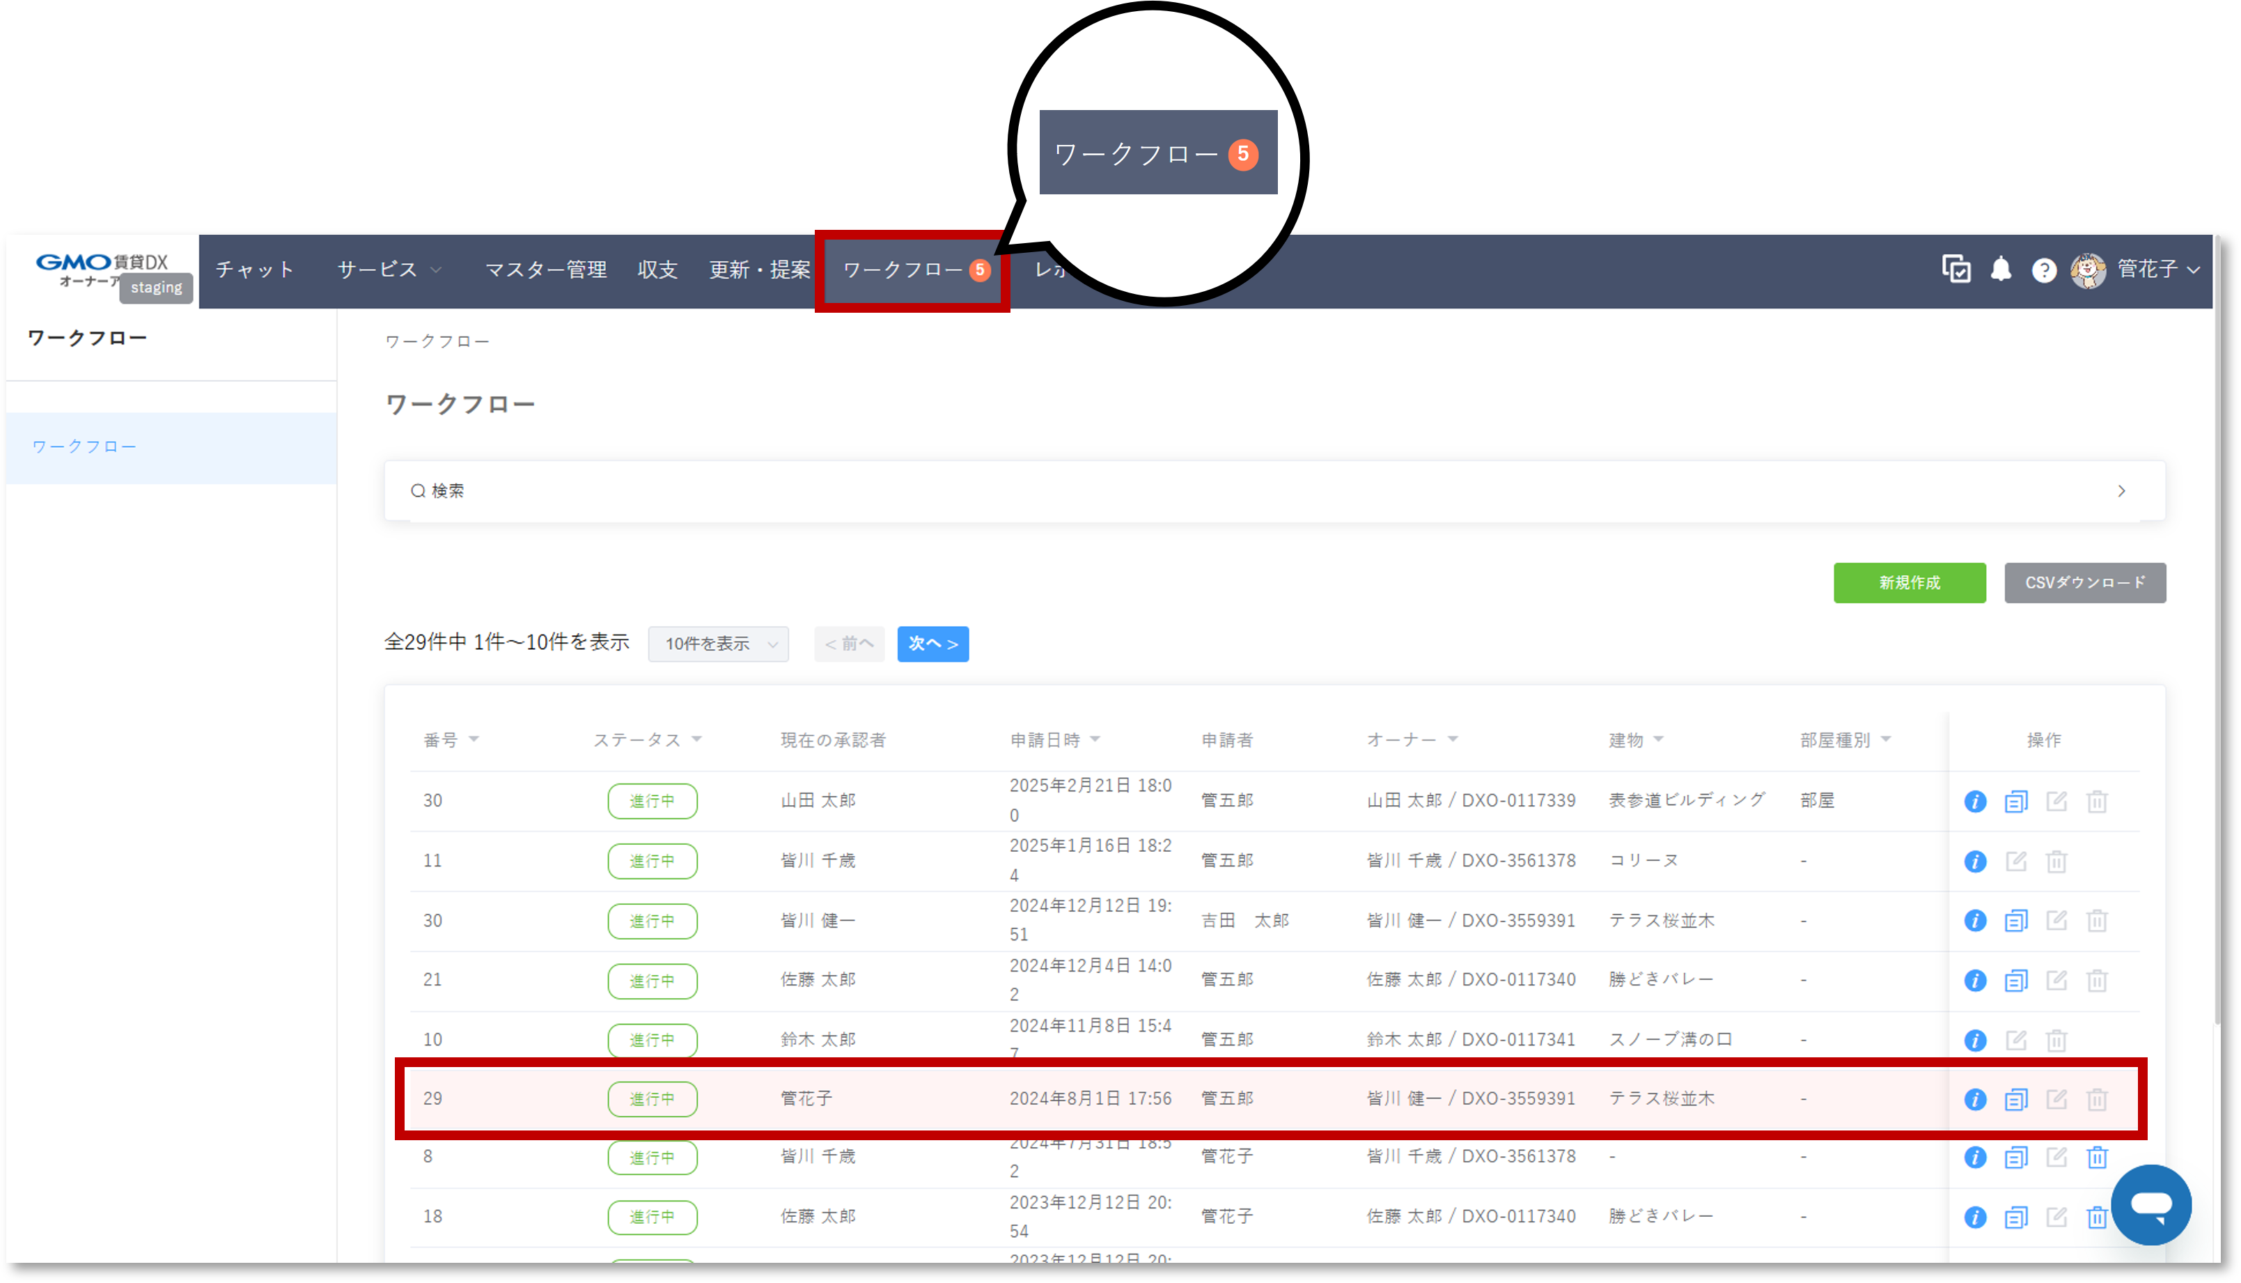Screen dimensions: 2241x1283
Task: Open ステータス column filter arrow
Action: pyautogui.click(x=697, y=739)
